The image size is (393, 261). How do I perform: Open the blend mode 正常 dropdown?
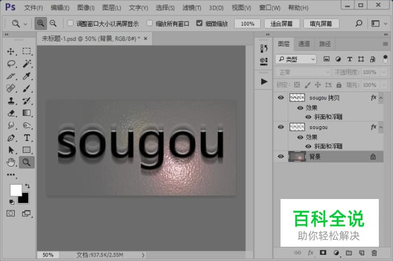(x=303, y=72)
